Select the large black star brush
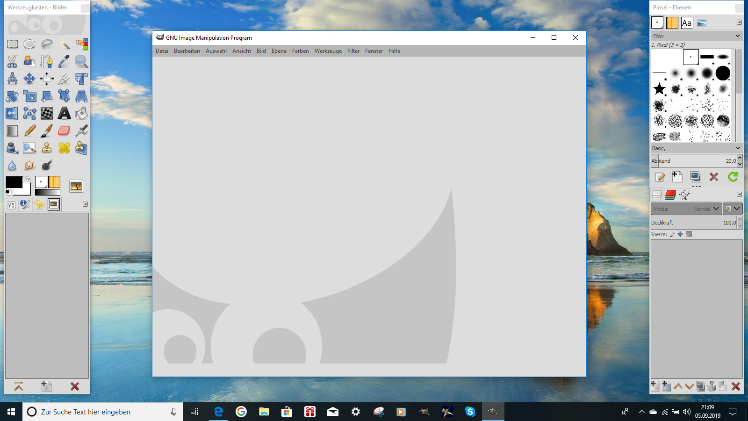Screen dimensions: 748x421 click(660, 88)
